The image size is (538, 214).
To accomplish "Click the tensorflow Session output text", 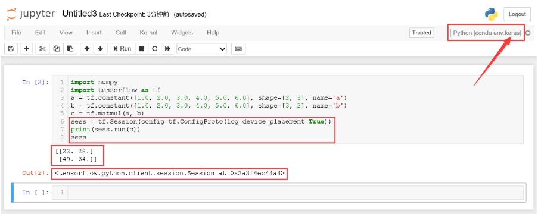I will (x=169, y=173).
